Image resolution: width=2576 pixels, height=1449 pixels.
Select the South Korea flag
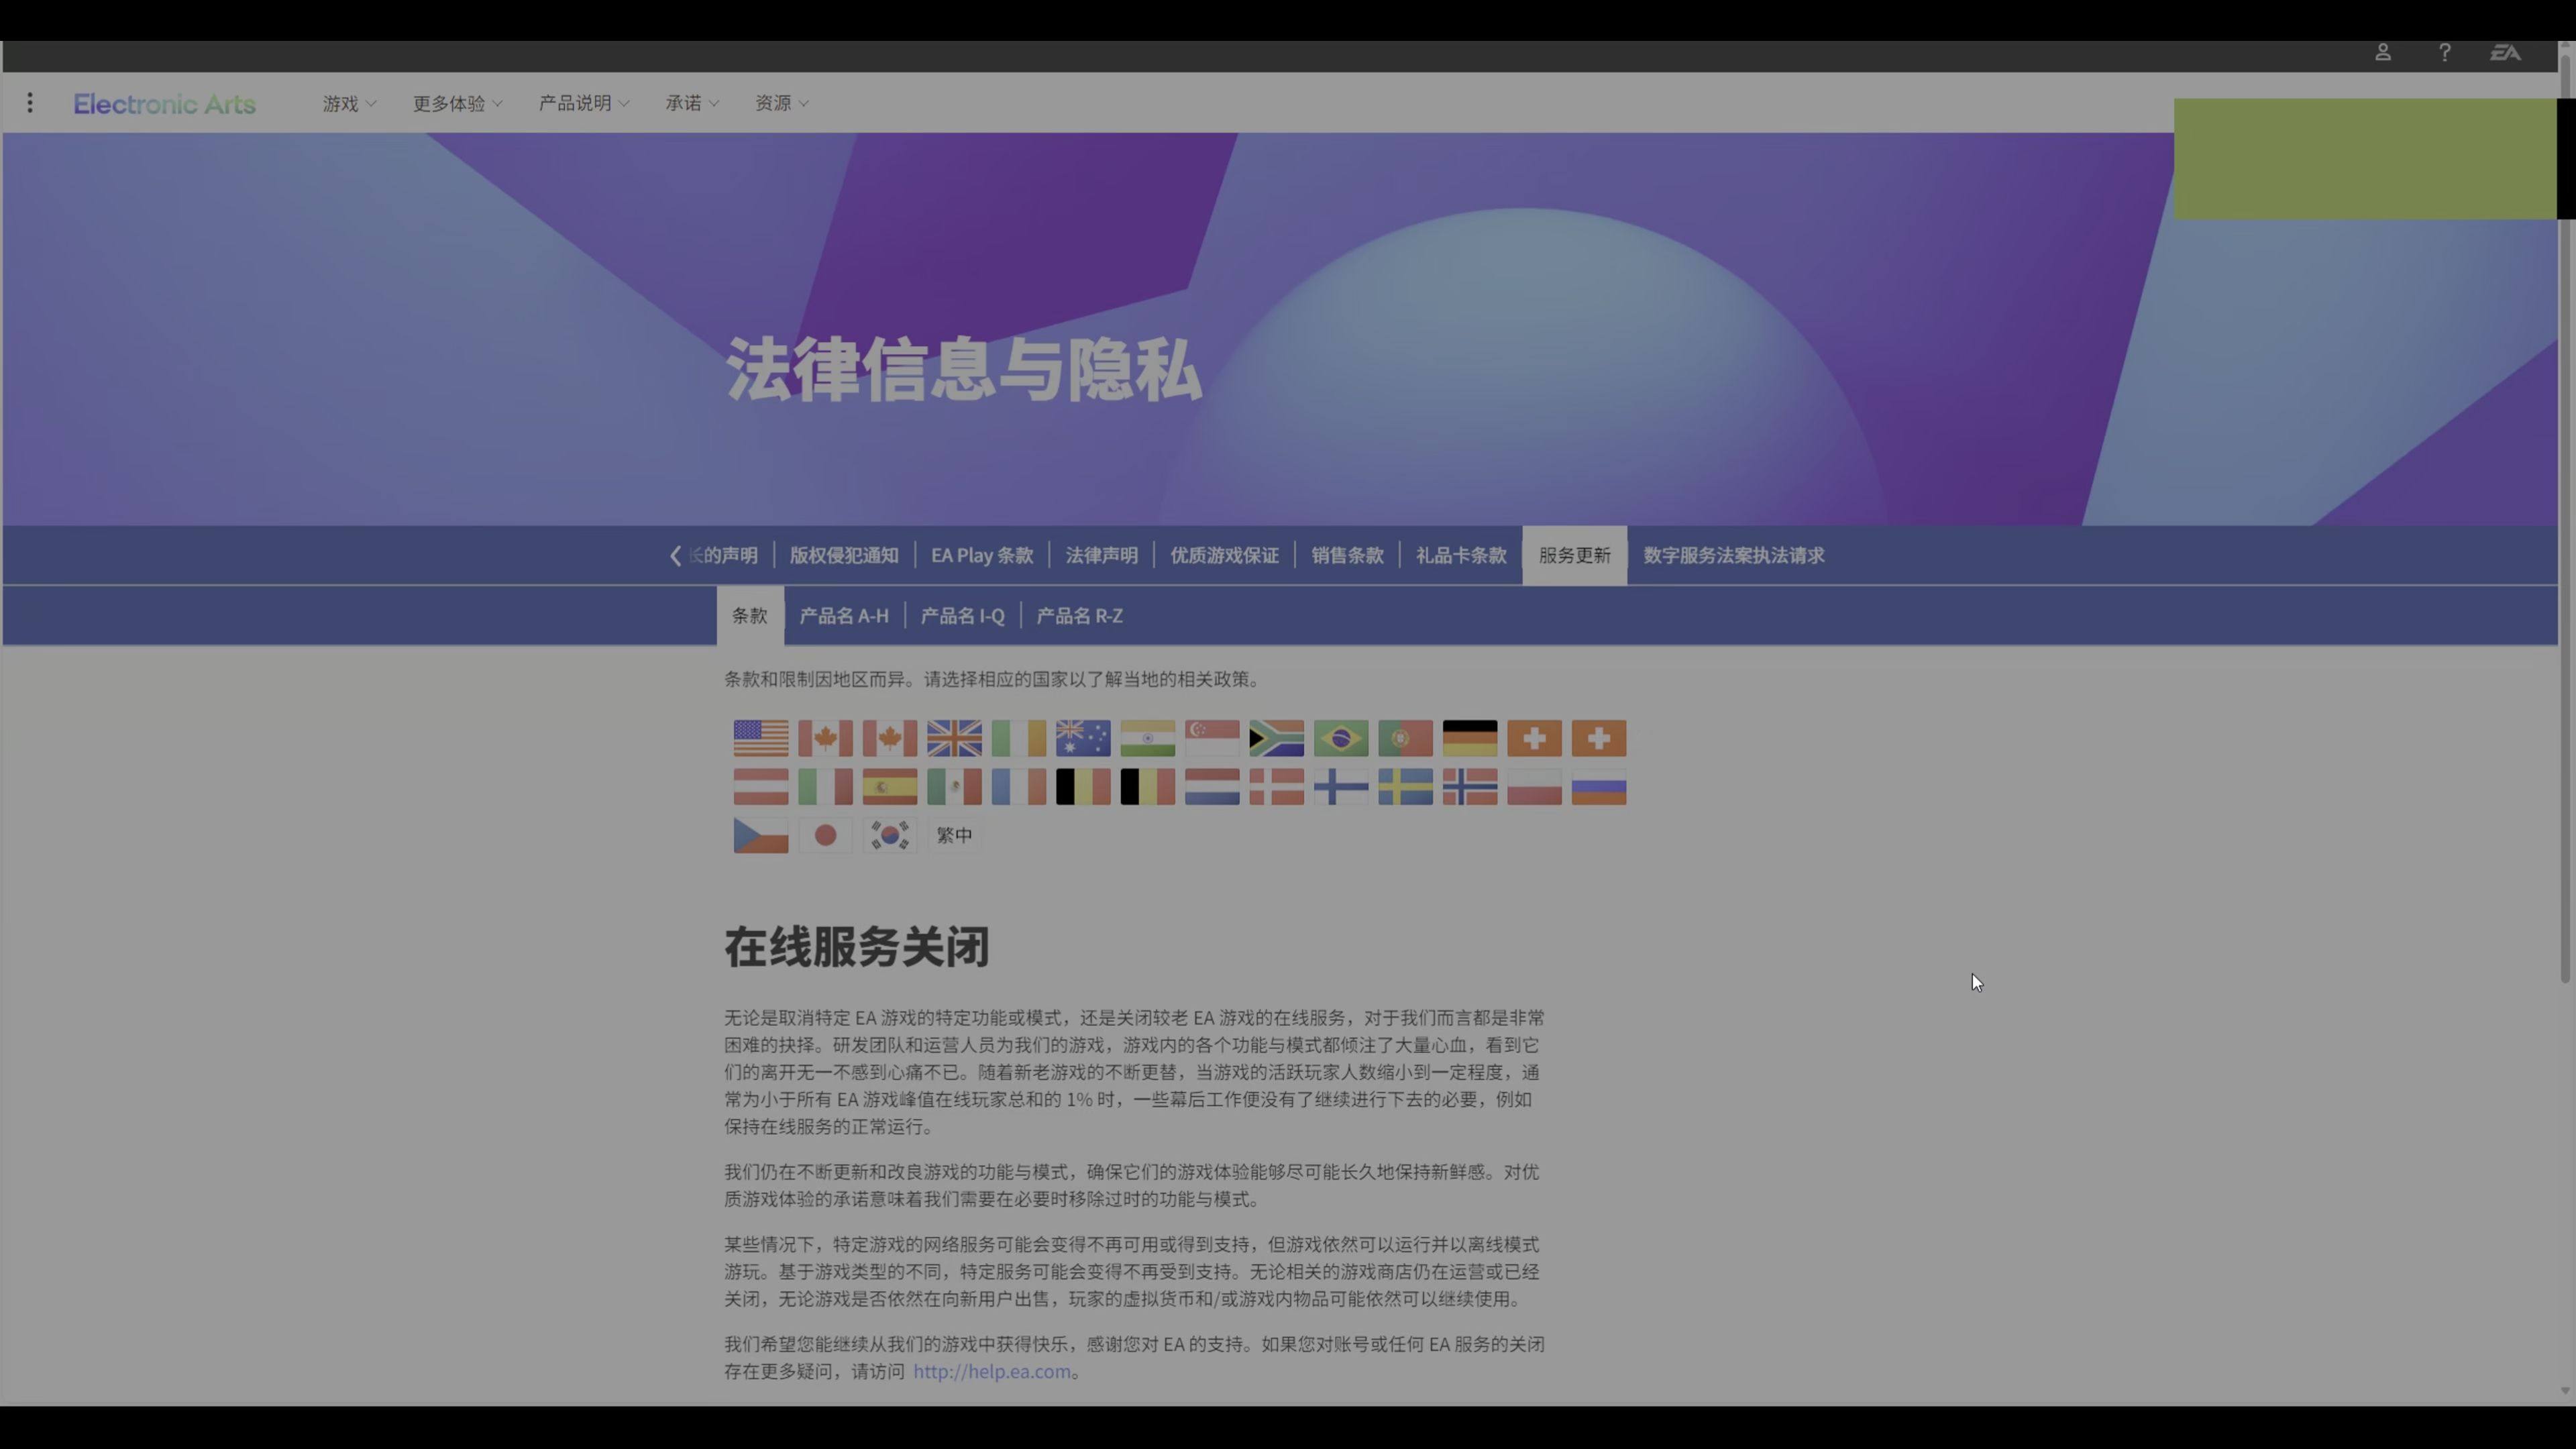click(x=890, y=835)
